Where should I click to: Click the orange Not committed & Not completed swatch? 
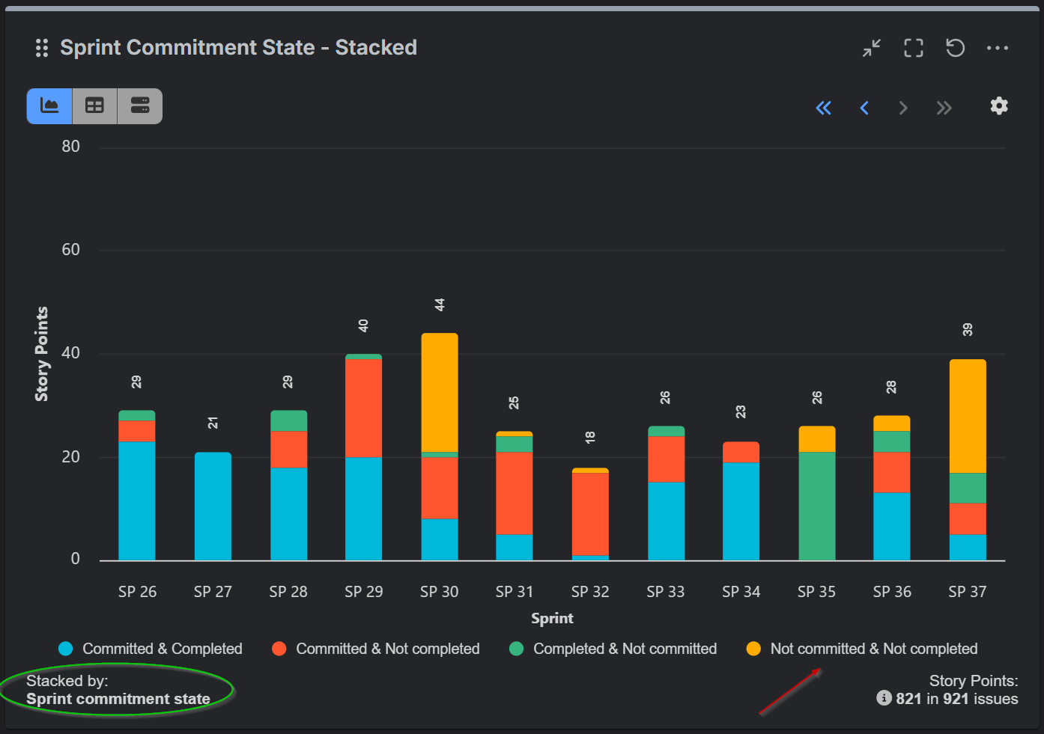click(x=753, y=649)
